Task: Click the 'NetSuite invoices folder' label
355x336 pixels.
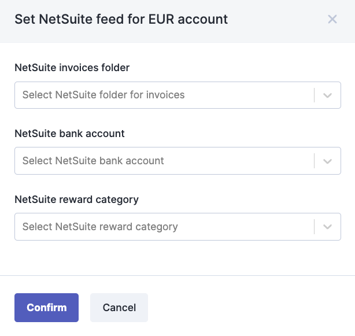Action: (72, 68)
